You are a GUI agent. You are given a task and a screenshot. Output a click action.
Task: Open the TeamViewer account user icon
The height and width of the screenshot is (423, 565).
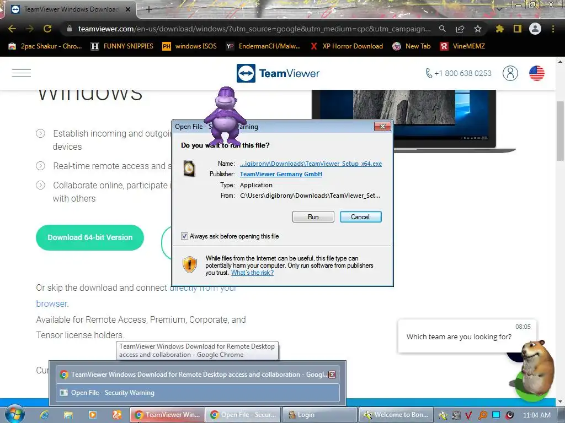click(x=510, y=73)
